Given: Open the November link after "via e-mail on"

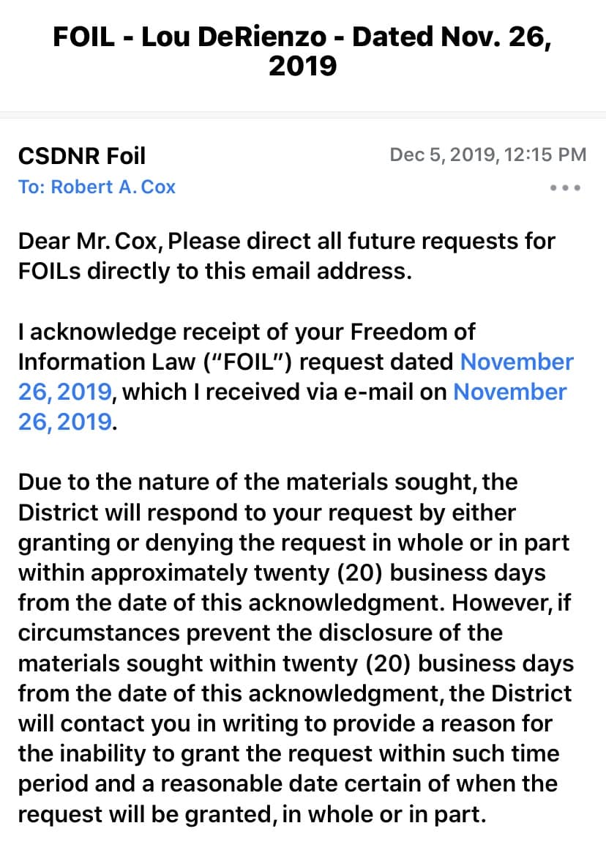Looking at the screenshot, I should point(509,392).
